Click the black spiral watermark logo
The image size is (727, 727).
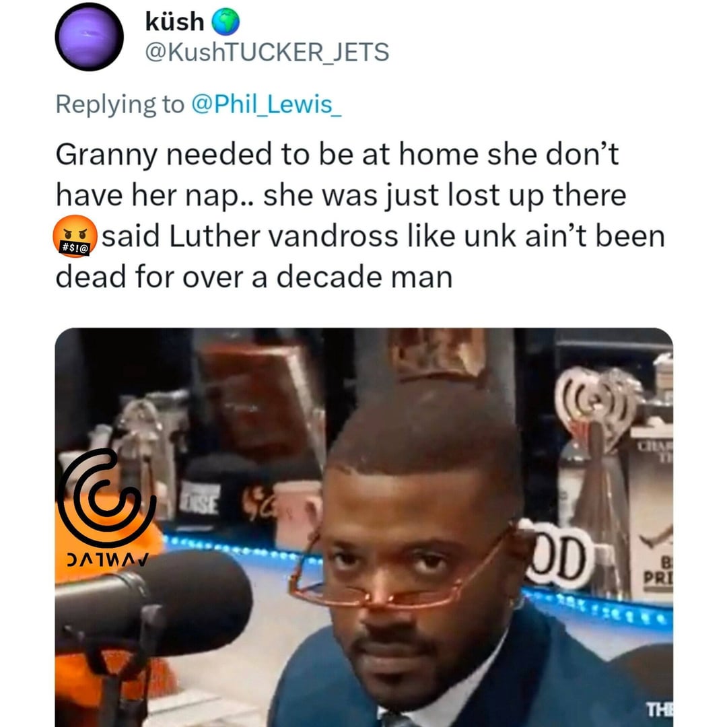[x=106, y=497]
